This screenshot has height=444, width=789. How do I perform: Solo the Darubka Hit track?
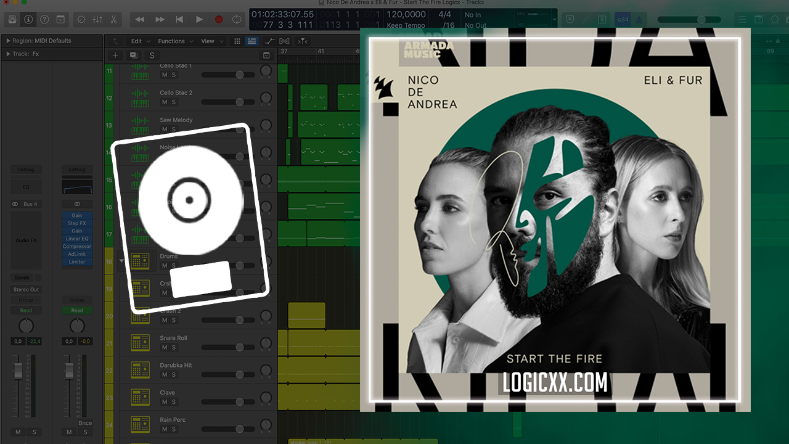click(174, 375)
